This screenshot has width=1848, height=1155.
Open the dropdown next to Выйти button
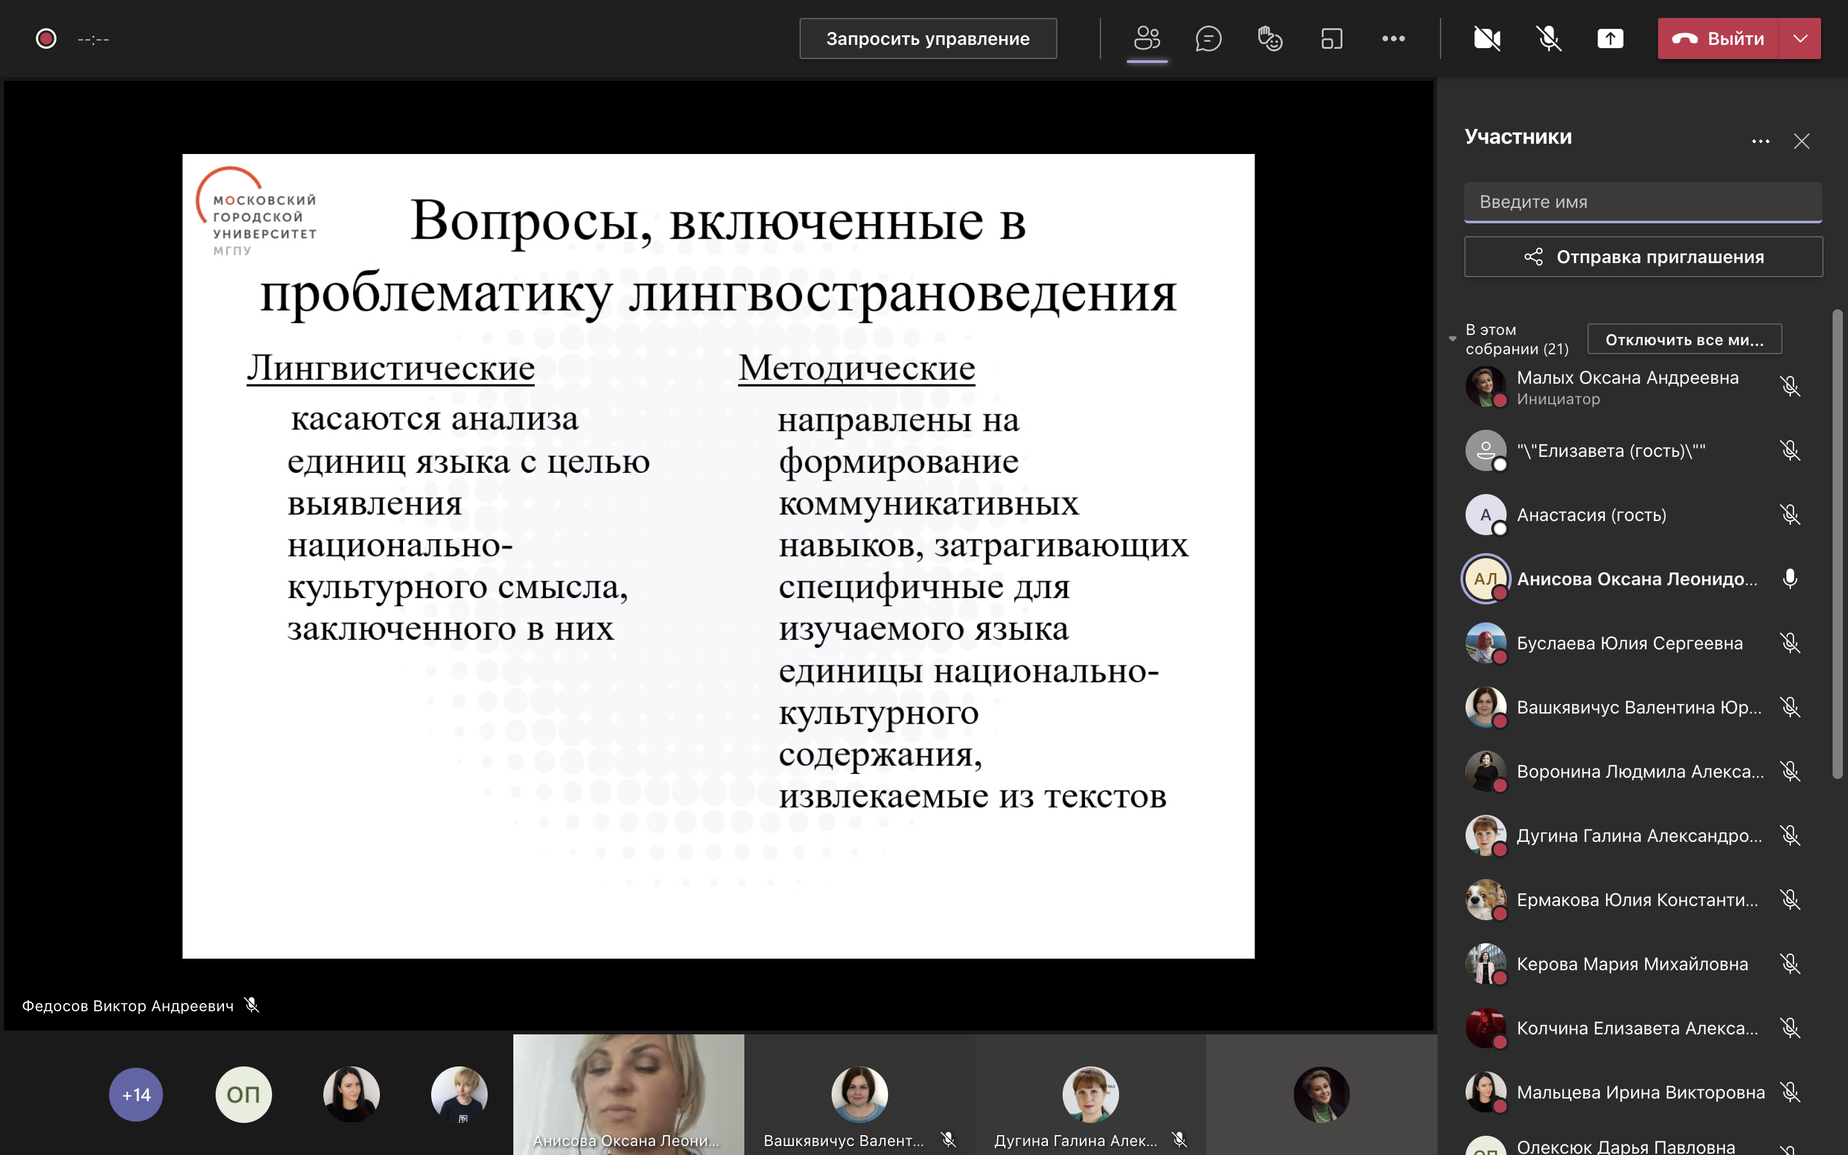(1800, 38)
